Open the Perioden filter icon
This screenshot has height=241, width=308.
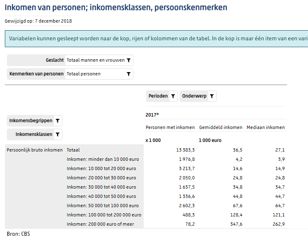pos(173,96)
